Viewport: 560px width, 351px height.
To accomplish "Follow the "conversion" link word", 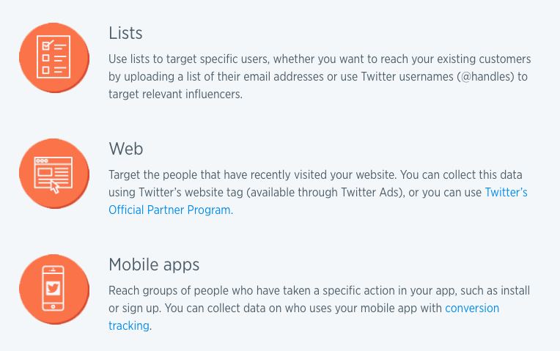I will coord(472,308).
